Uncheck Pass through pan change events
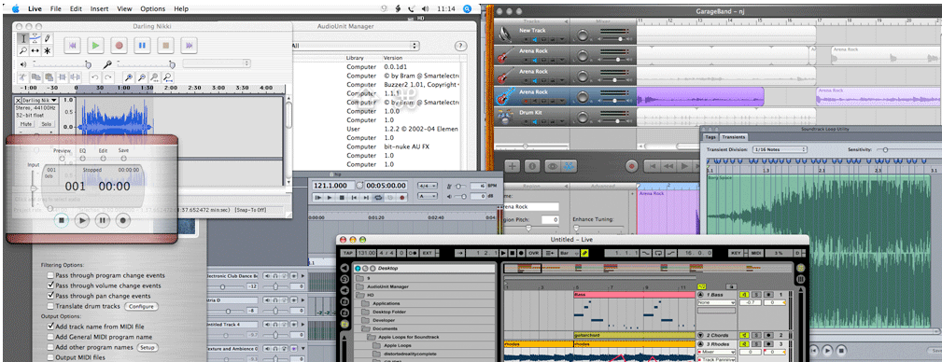Viewport: 942px width, 362px height. pos(50,296)
